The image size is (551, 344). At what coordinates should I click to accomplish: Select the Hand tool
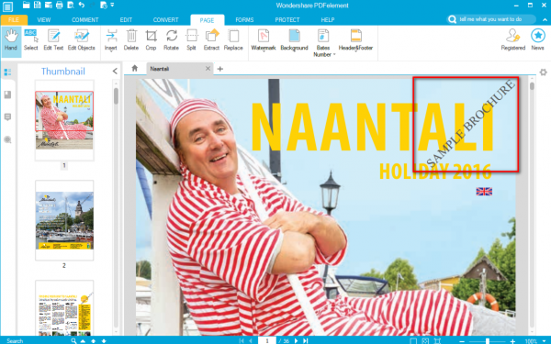(x=11, y=41)
